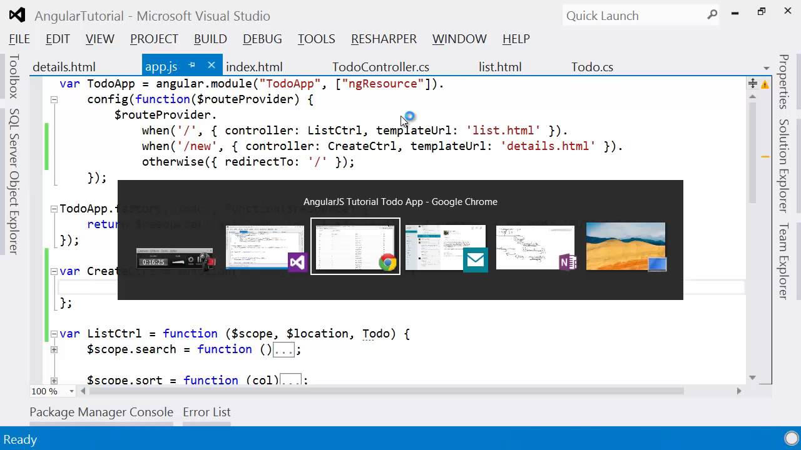Image resolution: width=801 pixels, height=450 pixels.
Task: Open the Properties side panel
Action: (783, 82)
